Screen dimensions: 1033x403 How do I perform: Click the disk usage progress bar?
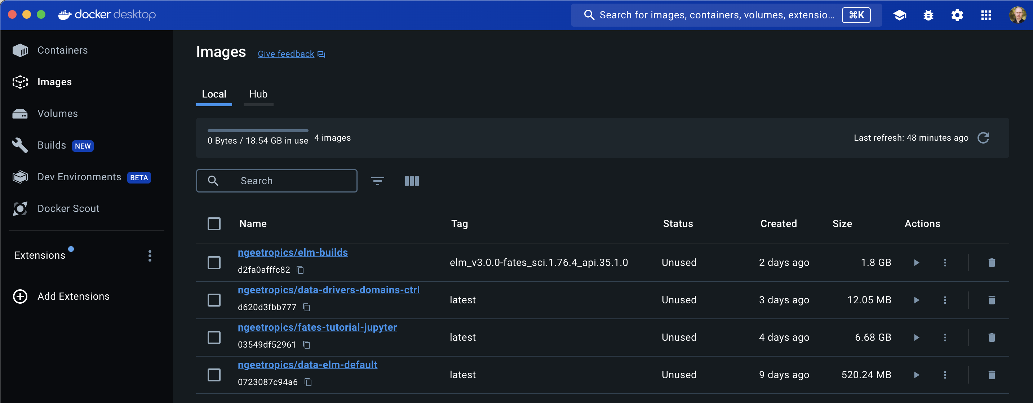click(x=258, y=131)
